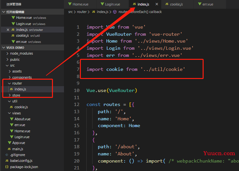Viewport: 239px width, 171px height.
Task: Switch to the Login.vue editor tab
Action: point(112,4)
